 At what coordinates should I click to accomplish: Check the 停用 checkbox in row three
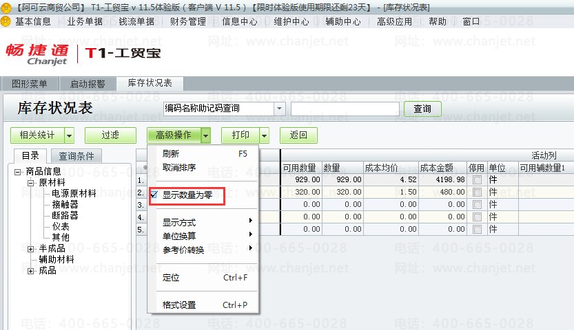pos(477,204)
